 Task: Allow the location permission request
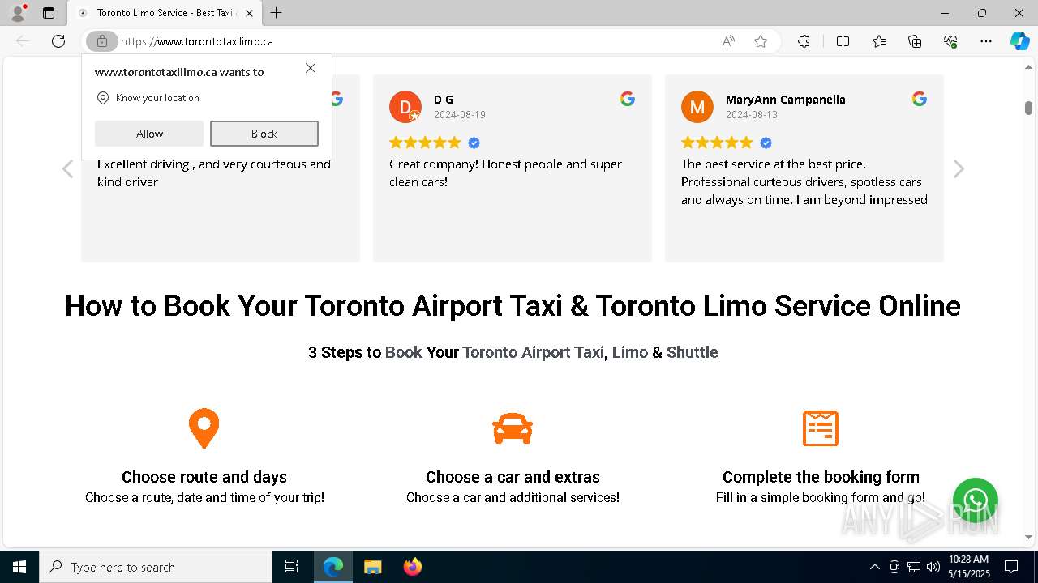(149, 134)
